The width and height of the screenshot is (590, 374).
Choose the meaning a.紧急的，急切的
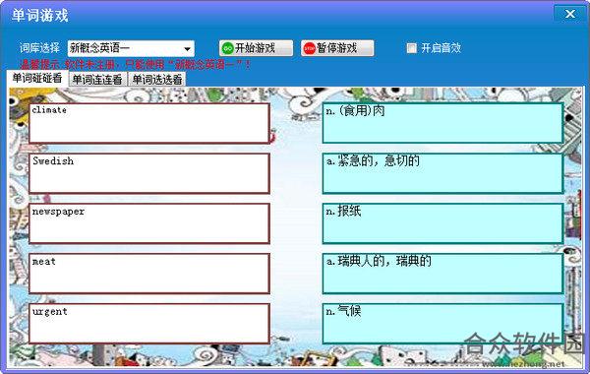click(442, 173)
